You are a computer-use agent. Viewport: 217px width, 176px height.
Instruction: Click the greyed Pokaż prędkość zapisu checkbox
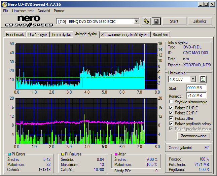171,129
